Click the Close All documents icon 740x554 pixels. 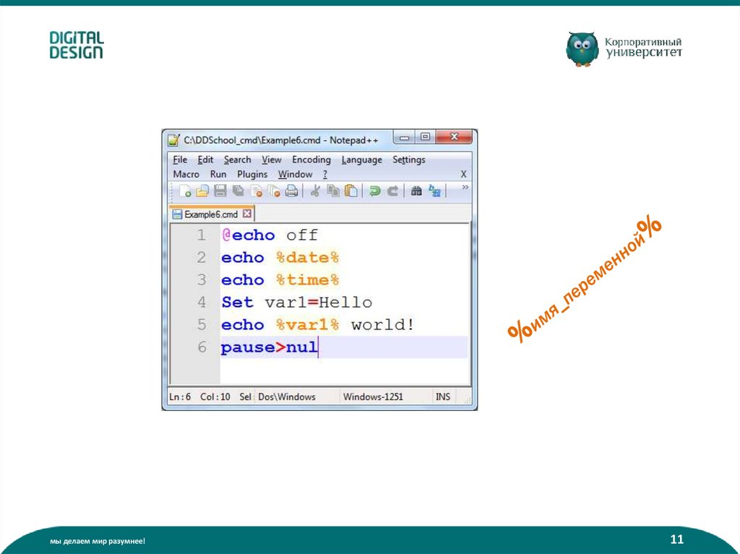point(274,191)
